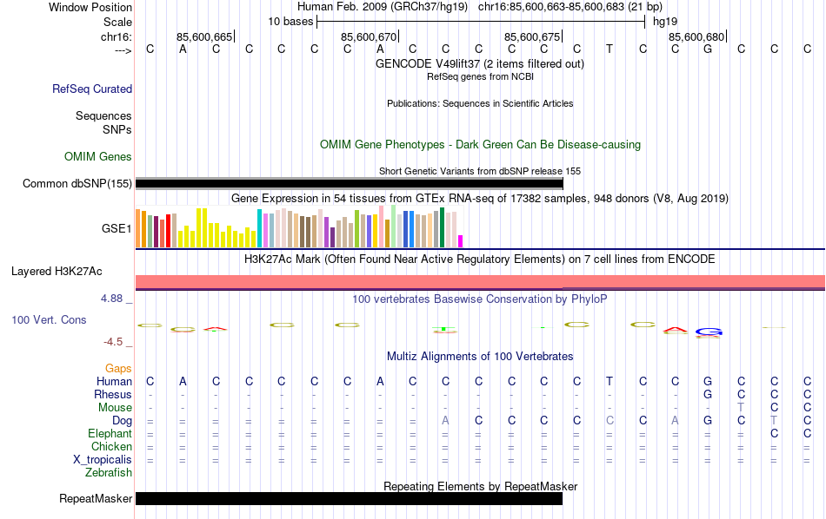Click the faded T base in the Mouse row
The height and width of the screenshot is (519, 826).
[741, 408]
